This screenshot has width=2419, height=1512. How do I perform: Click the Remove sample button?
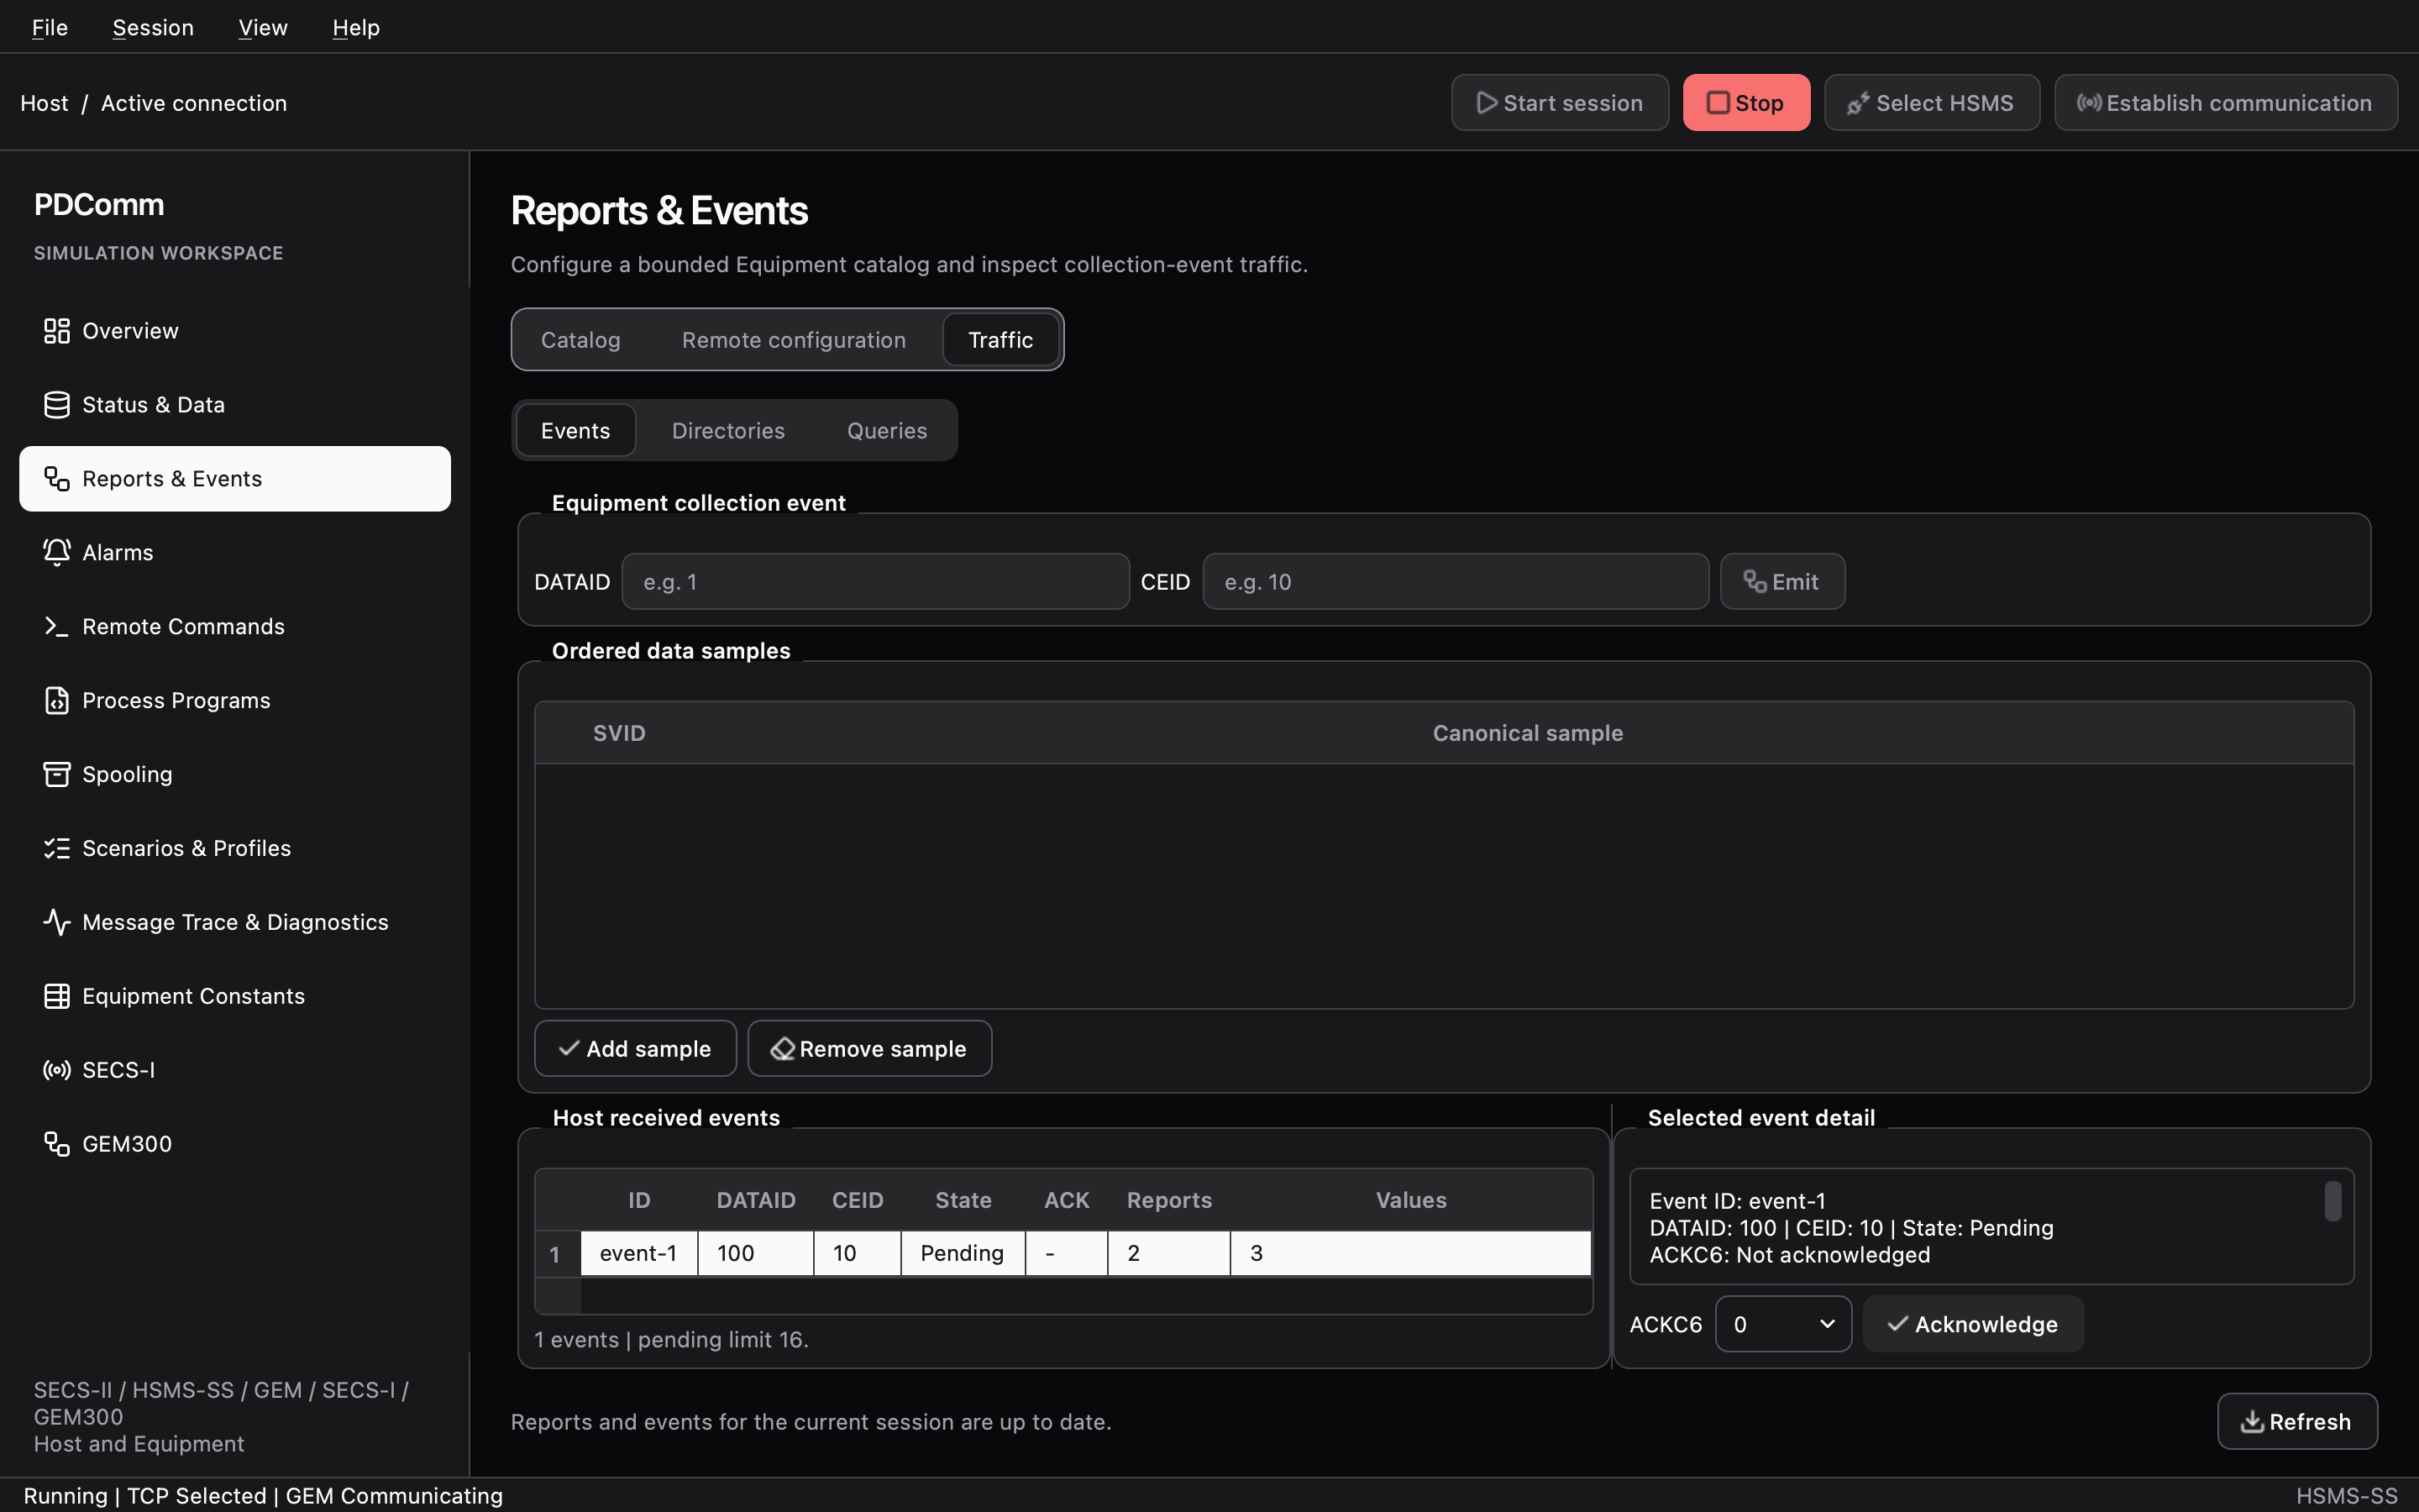(x=869, y=1049)
